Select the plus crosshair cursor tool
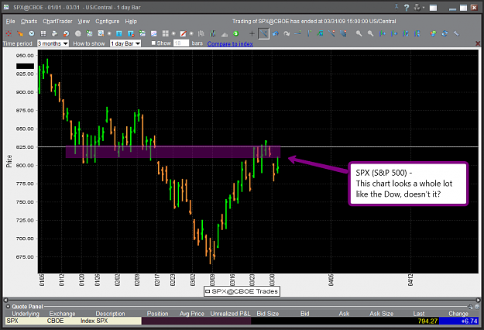Viewport: 484px width, 330px height. [252, 33]
